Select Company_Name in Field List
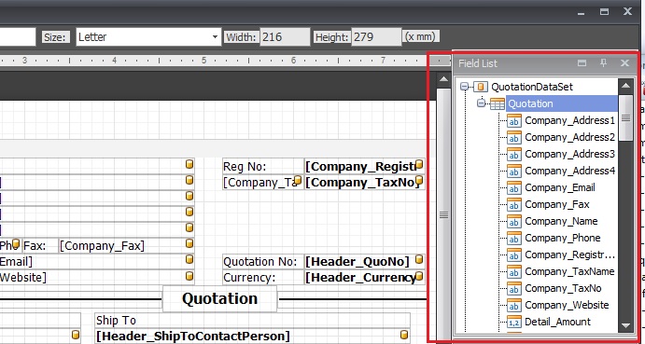 click(x=561, y=222)
